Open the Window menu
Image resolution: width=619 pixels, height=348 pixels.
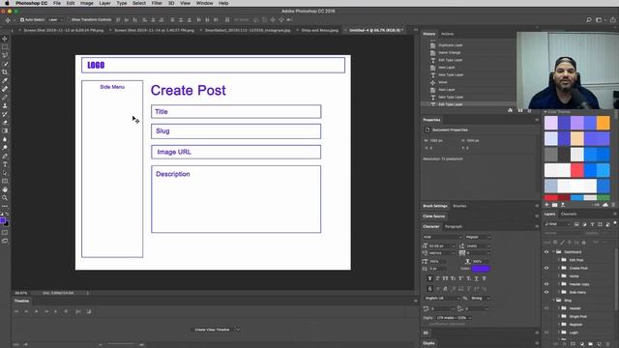[204, 3]
